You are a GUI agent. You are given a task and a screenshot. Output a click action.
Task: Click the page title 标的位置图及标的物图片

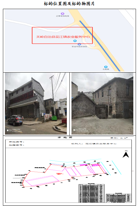69,4
